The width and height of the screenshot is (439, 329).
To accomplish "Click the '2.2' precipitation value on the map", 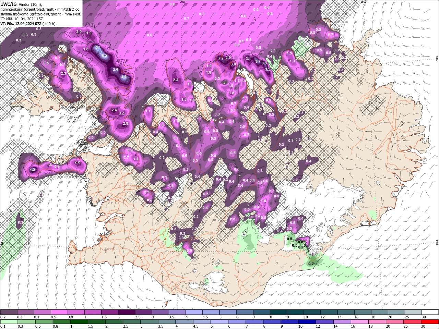I will [x=77, y=162].
